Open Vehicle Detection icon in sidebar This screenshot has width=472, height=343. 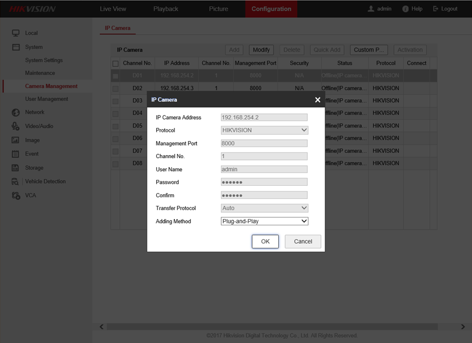[x=15, y=182]
